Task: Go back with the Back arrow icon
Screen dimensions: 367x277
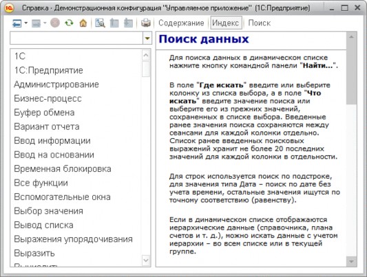Action: coord(17,23)
